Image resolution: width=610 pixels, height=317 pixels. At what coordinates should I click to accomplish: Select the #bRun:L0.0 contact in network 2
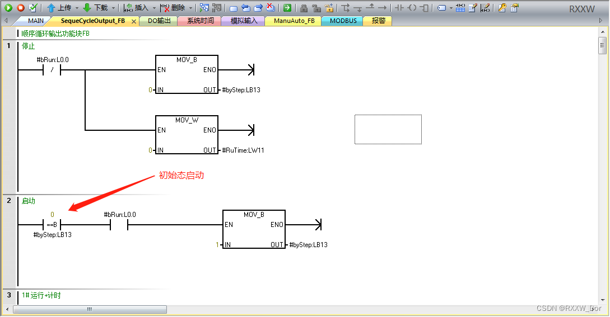click(119, 225)
